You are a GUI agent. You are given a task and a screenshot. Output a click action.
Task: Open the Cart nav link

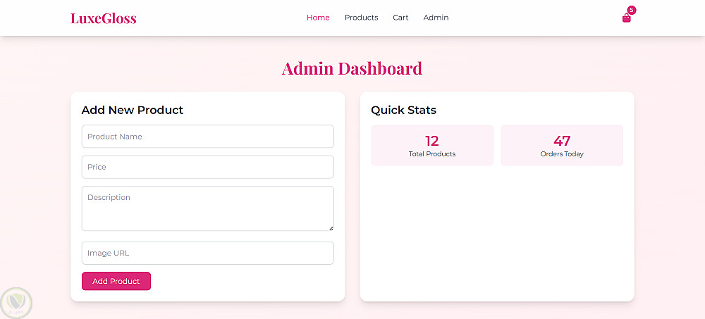400,18
